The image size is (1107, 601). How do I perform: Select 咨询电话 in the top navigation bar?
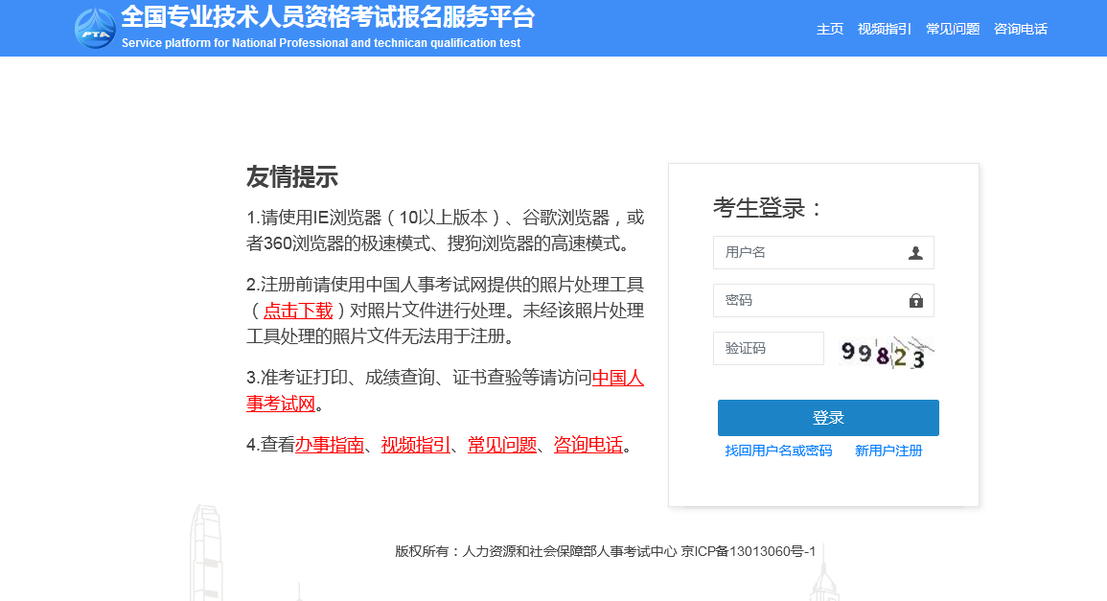pyautogui.click(x=1020, y=29)
